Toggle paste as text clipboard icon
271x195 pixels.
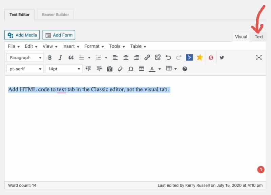[109, 69]
